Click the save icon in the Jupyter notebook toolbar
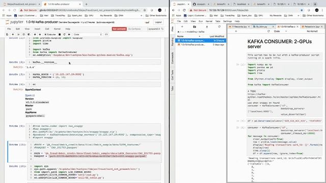The width and height of the screenshot is (326, 183). click(x=7, y=35)
